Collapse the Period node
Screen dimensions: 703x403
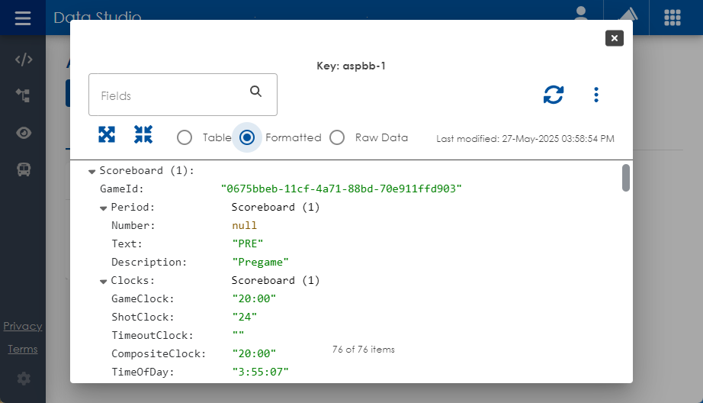point(104,208)
